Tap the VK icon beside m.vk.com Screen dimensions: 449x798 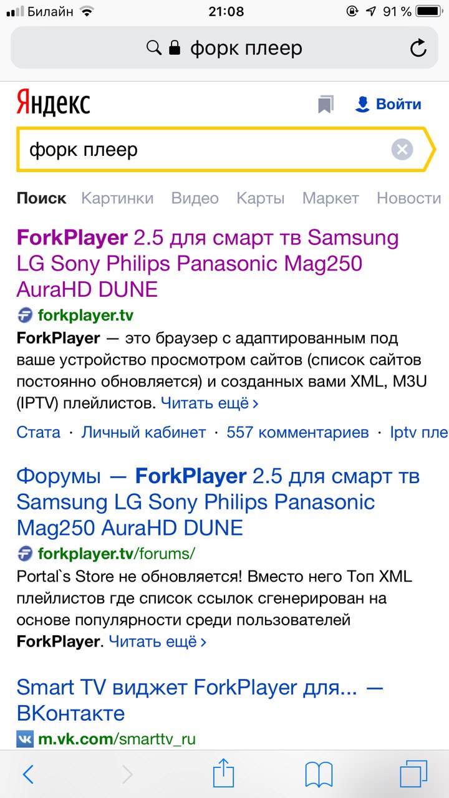tap(25, 739)
